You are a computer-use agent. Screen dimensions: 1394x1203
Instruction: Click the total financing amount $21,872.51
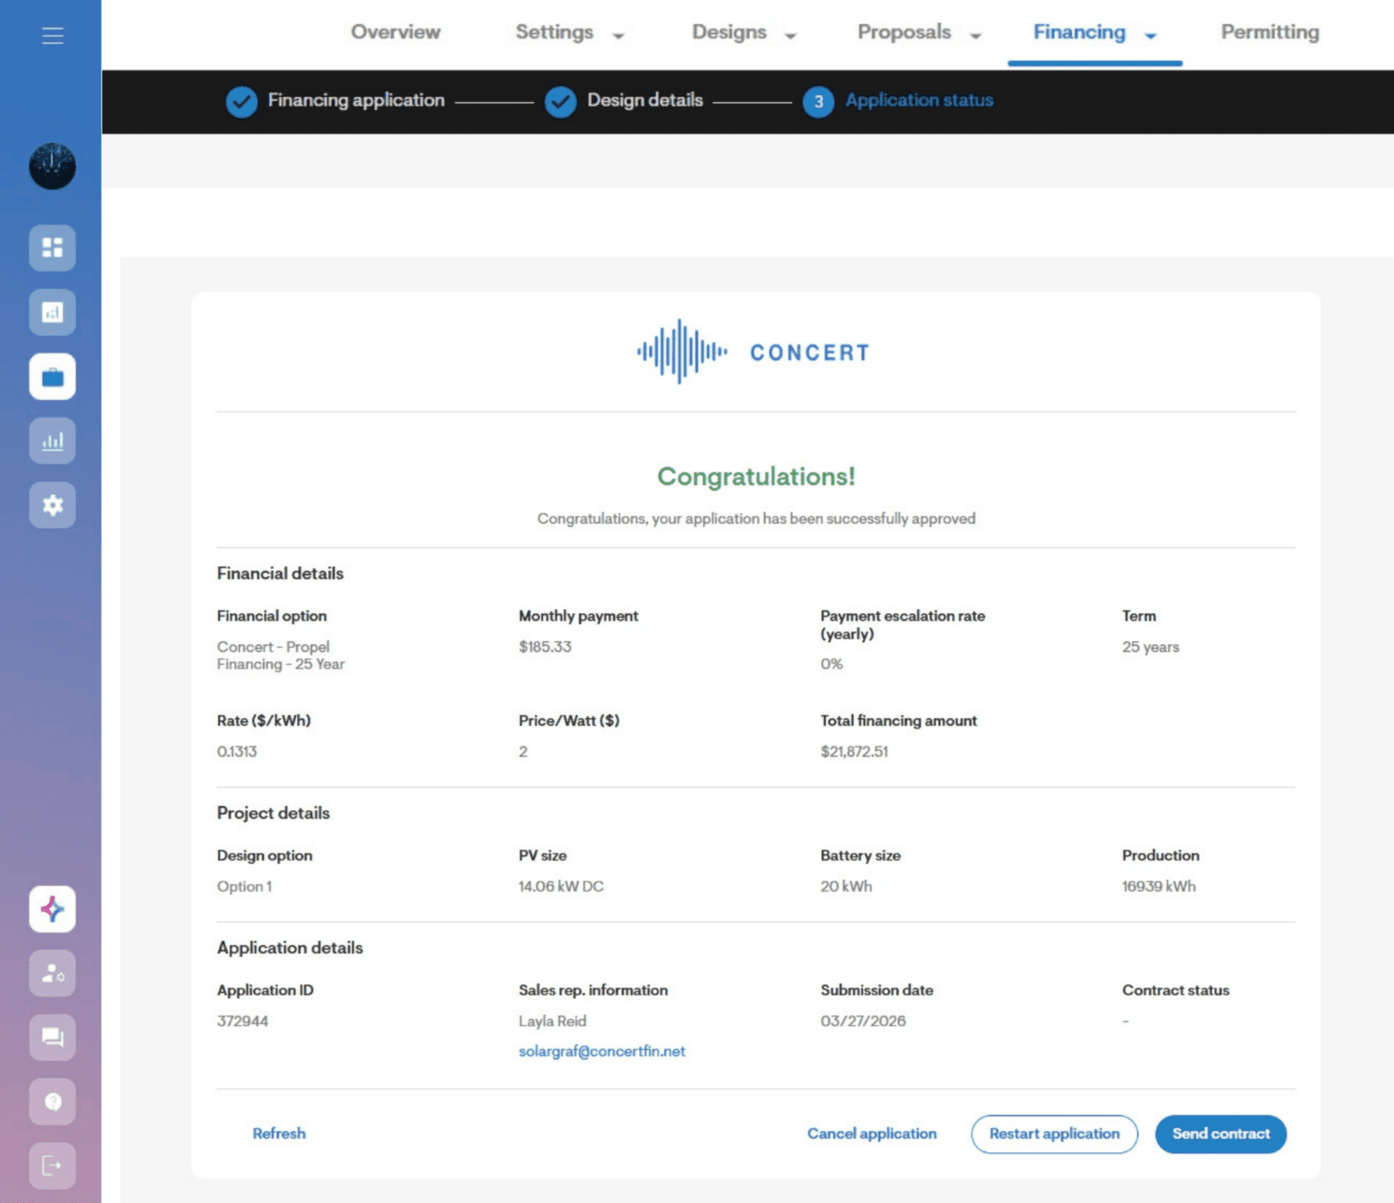pyautogui.click(x=854, y=751)
